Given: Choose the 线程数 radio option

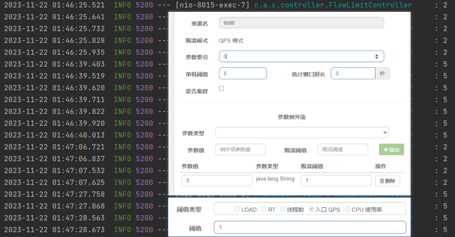Looking at the screenshot, I should tap(283, 209).
